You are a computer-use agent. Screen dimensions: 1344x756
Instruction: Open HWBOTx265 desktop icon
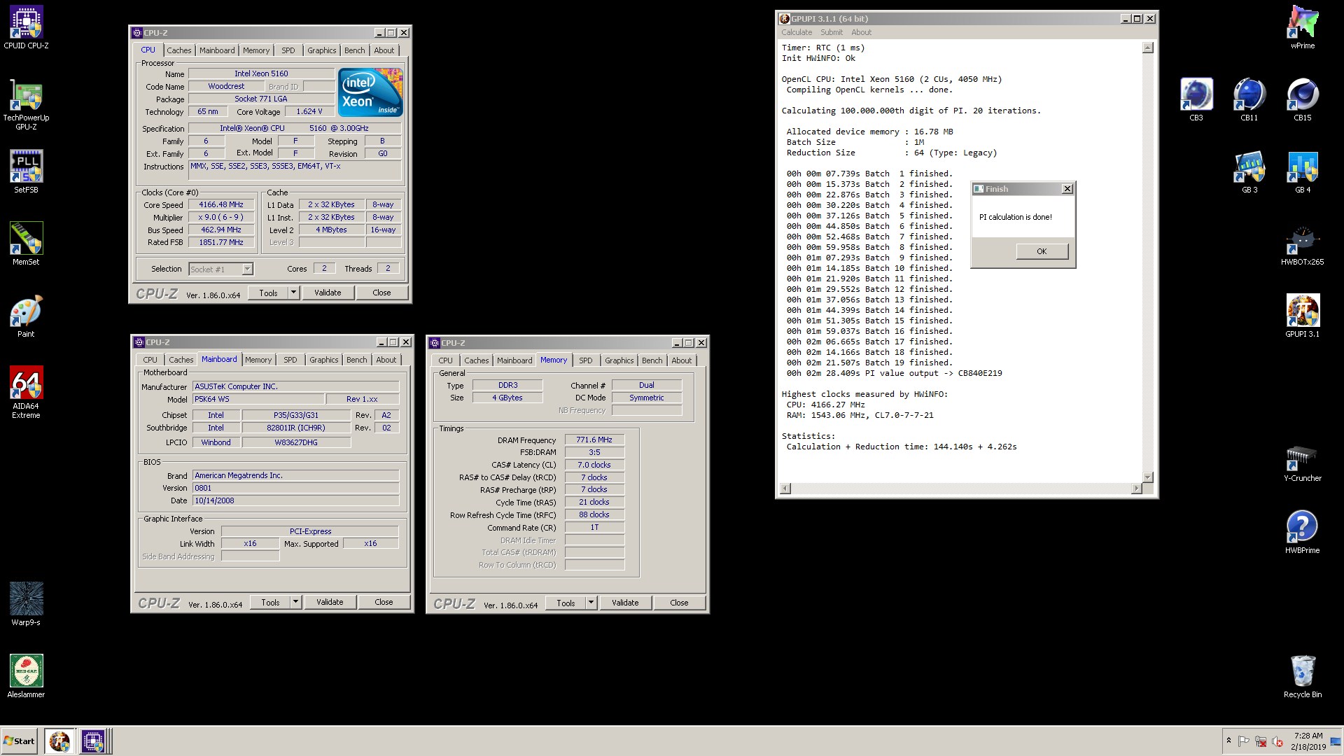[x=1302, y=244]
